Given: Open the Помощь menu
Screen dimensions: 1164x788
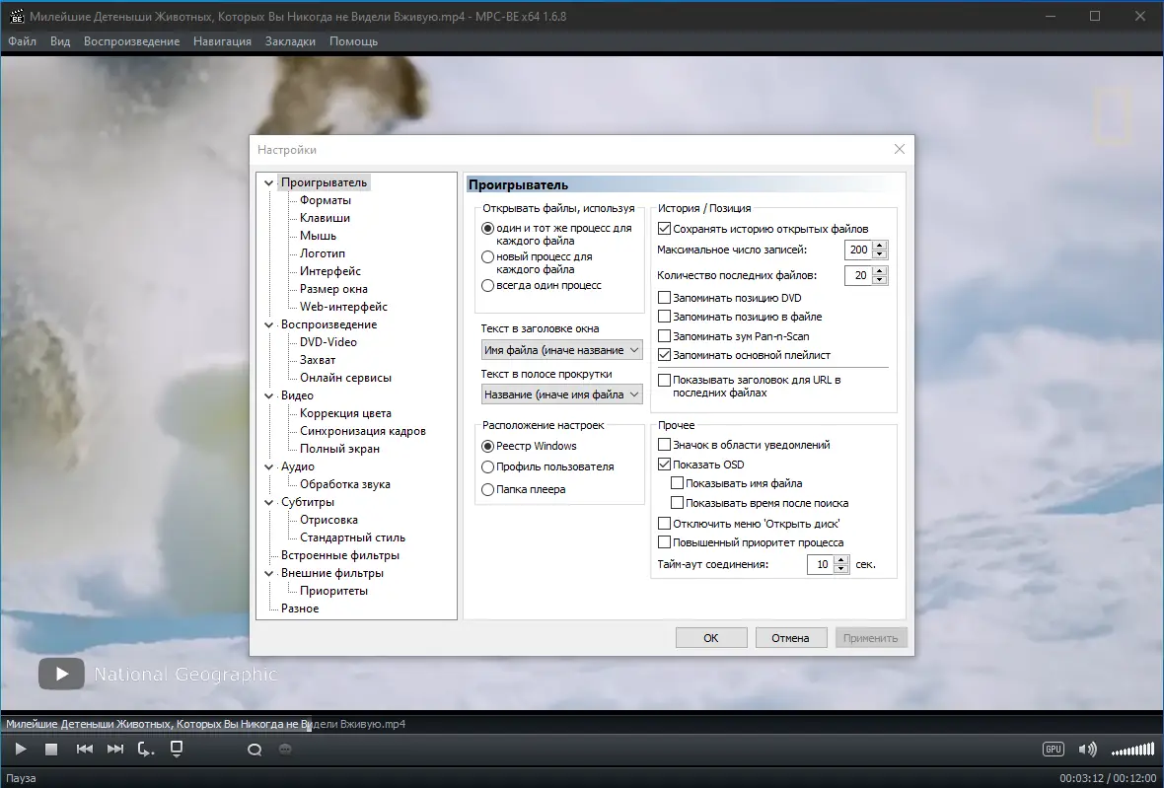Looking at the screenshot, I should 353,41.
